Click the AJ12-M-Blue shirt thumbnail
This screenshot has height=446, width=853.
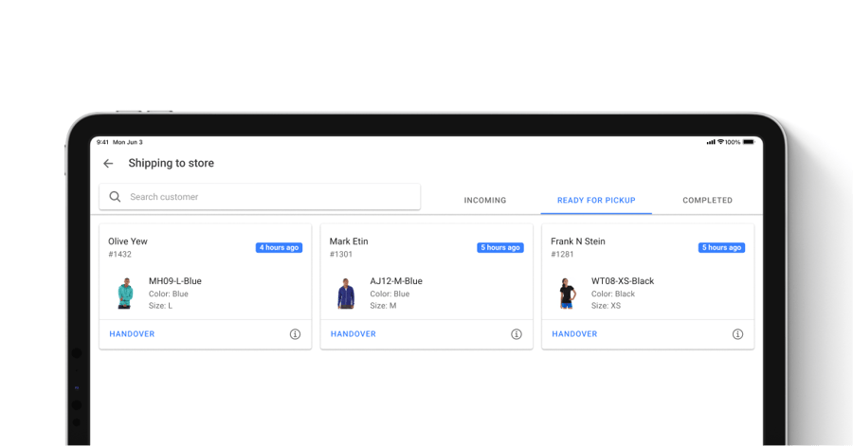[x=346, y=294]
